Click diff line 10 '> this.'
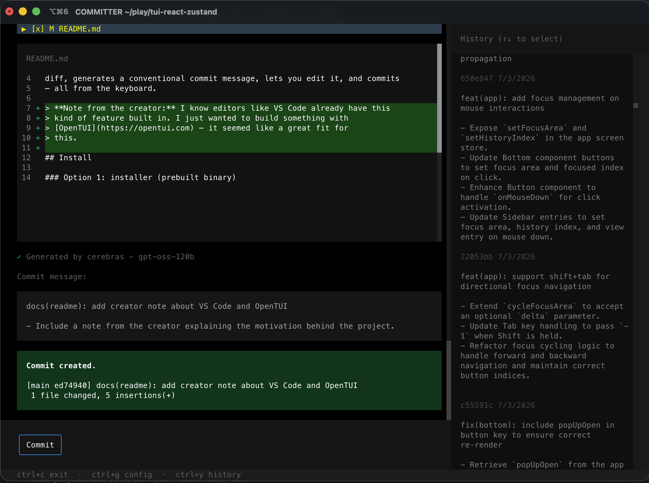Viewport: 649px width, 483px height. pyautogui.click(x=61, y=138)
